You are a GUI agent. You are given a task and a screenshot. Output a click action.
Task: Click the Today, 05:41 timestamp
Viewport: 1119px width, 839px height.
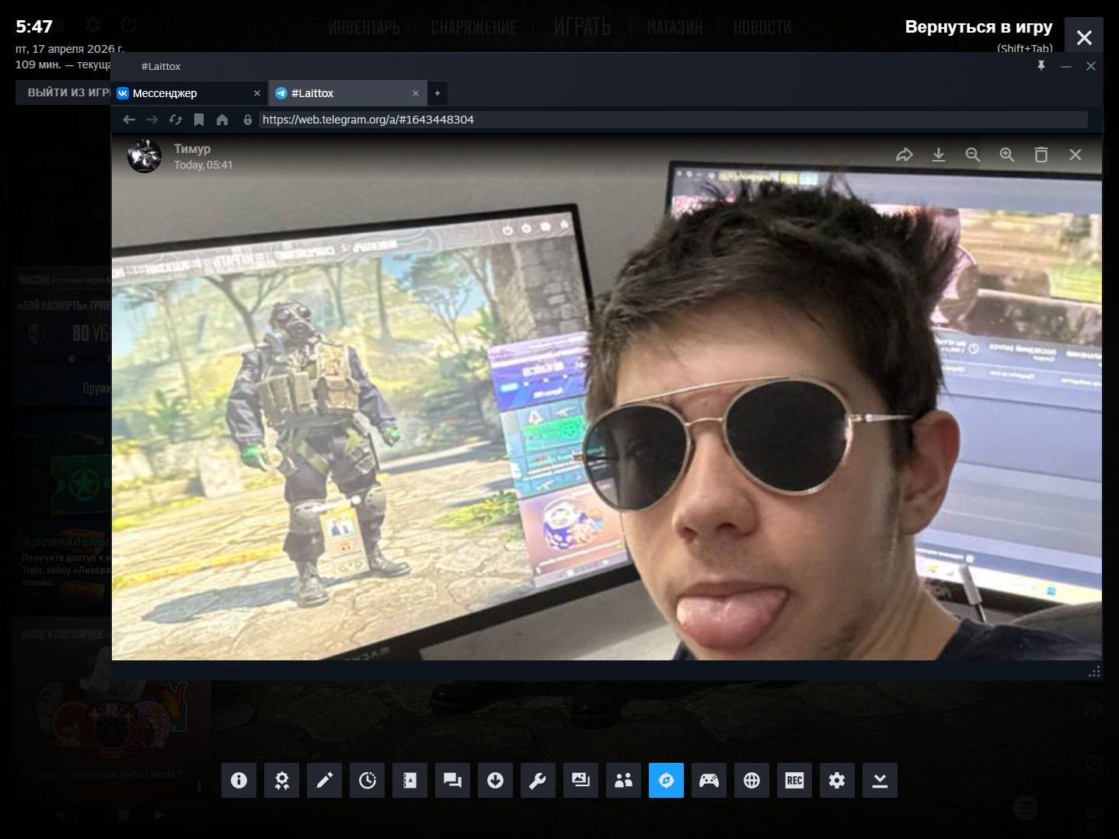point(203,165)
